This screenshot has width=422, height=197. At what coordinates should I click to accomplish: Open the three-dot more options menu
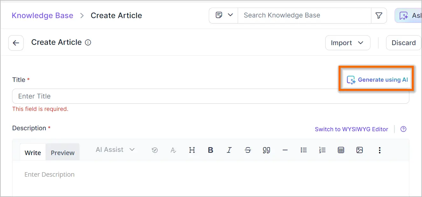click(379, 150)
